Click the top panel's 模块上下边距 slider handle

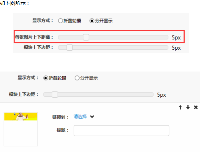coord(70,47)
